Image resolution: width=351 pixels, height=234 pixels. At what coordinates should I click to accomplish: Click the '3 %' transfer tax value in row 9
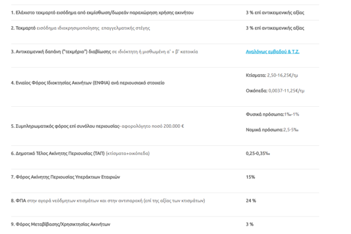250,224
